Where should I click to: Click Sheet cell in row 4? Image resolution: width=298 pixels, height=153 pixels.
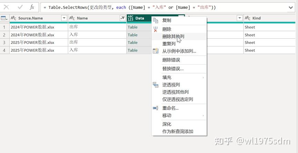[269, 50]
